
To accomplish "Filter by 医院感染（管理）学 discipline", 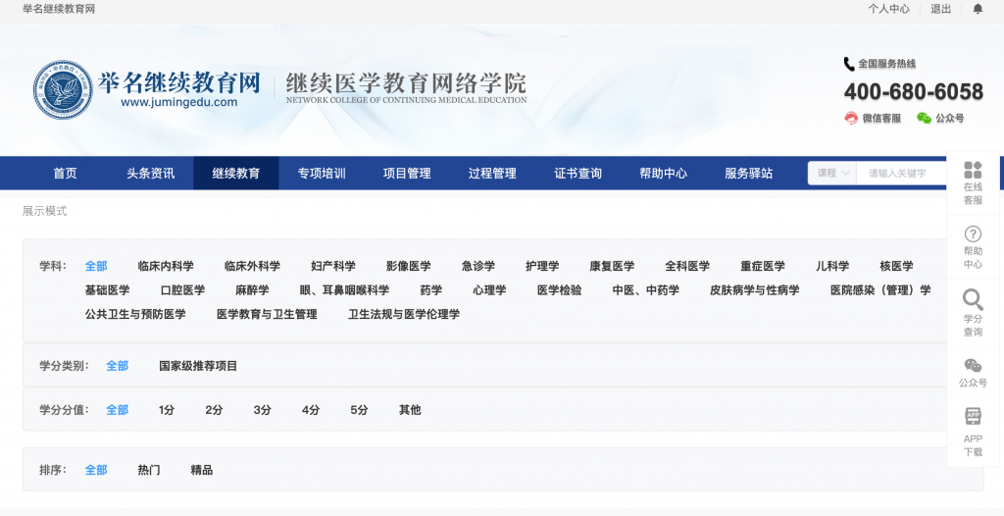I will tap(880, 290).
